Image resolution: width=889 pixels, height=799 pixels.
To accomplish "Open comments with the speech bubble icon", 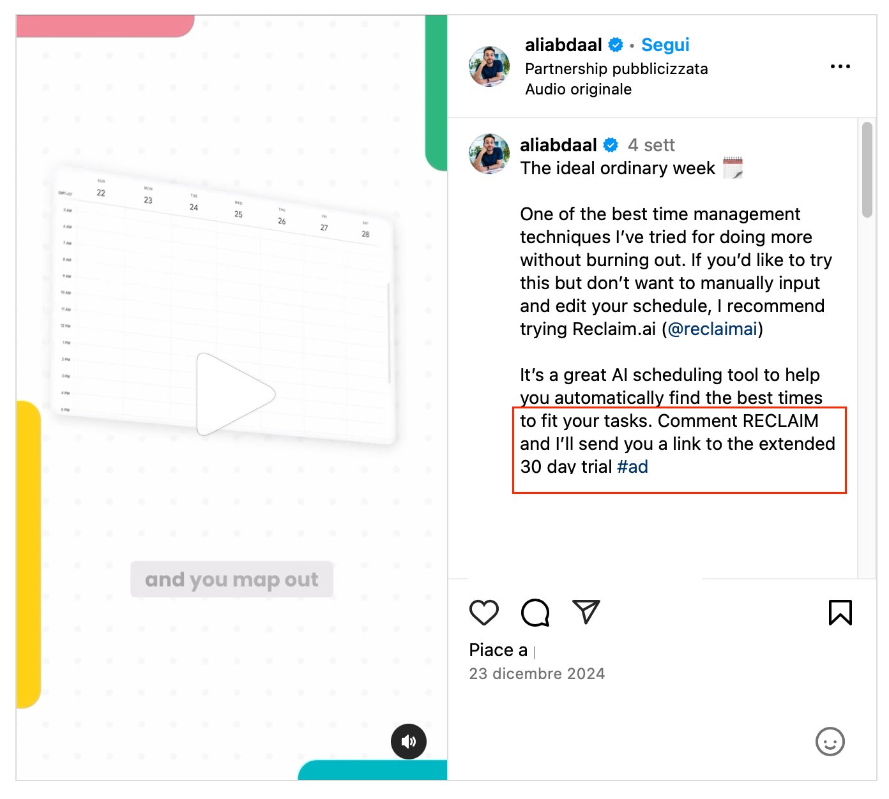I will click(535, 613).
